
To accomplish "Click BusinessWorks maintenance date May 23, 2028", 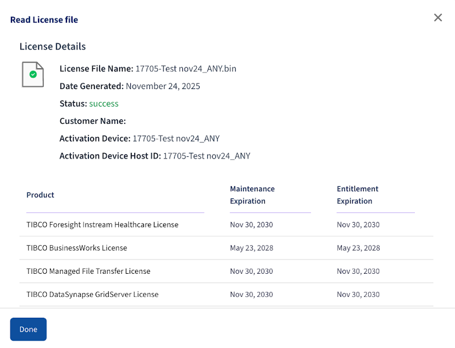I will click(251, 248).
